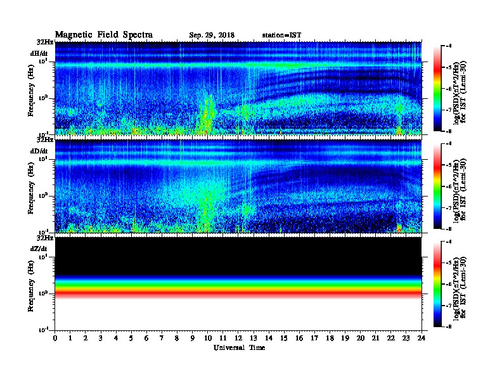Click hour tick label "7" on time axis
This screenshot has height=388, width=502.
(162, 338)
